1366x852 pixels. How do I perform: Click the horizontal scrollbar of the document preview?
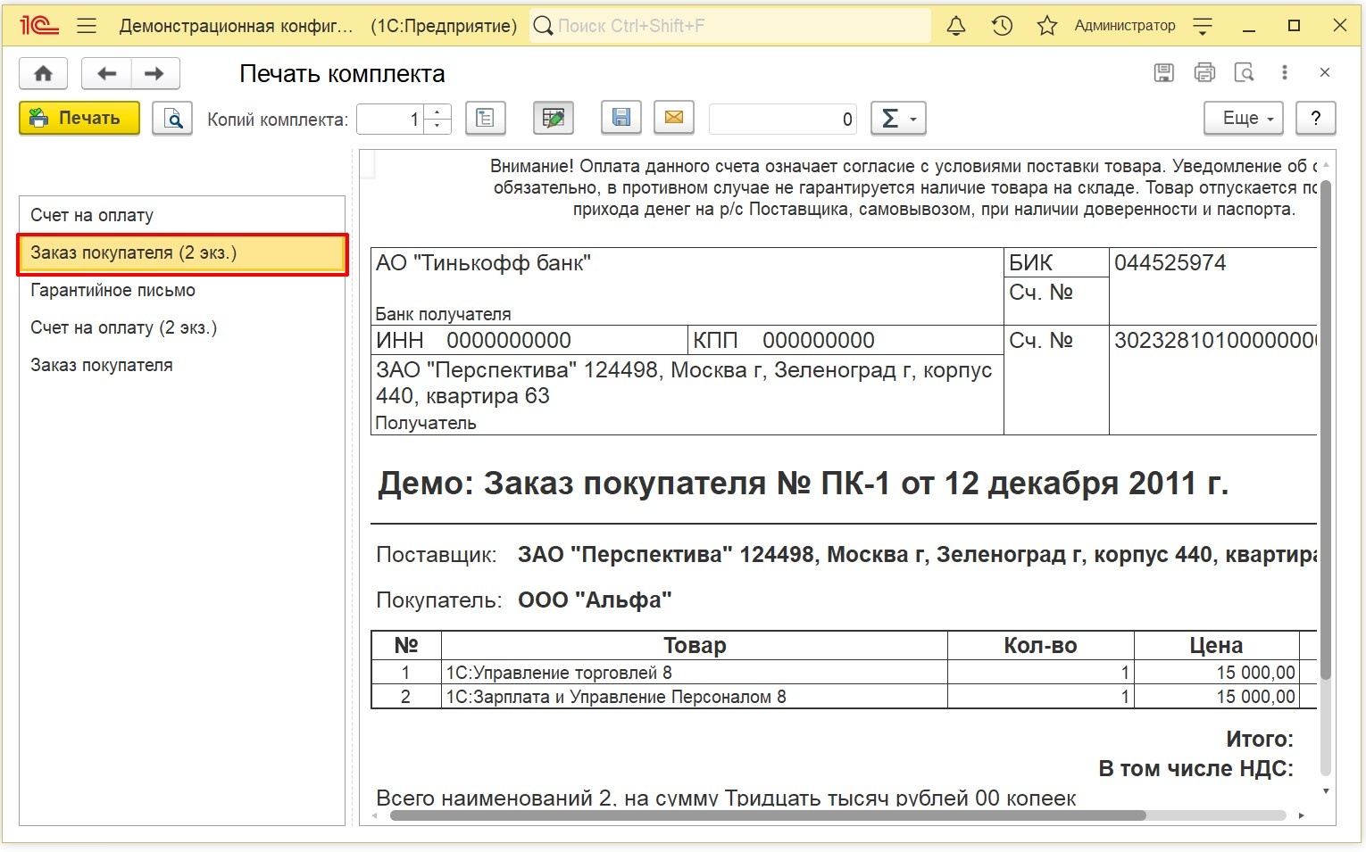(x=768, y=815)
